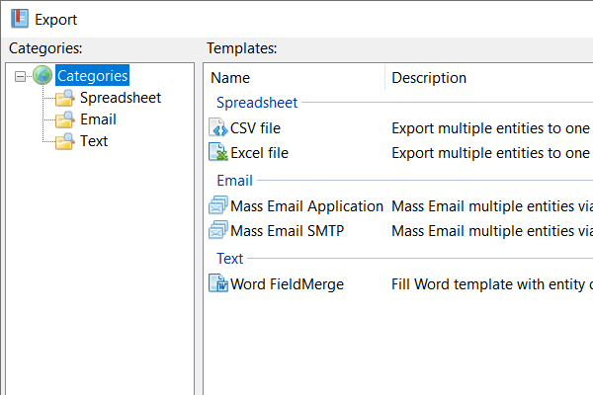Choose the Mass Email SMTP template name

[x=287, y=231]
